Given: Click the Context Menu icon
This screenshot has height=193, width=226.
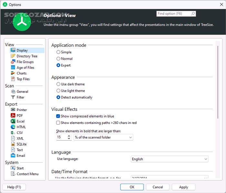Looking at the screenshot, I should click(x=13, y=174).
